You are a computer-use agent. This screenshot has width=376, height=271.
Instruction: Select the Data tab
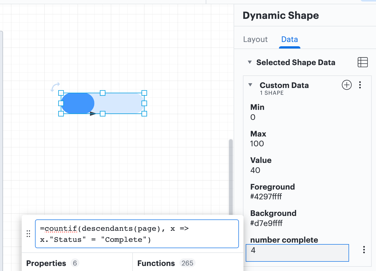(x=290, y=39)
